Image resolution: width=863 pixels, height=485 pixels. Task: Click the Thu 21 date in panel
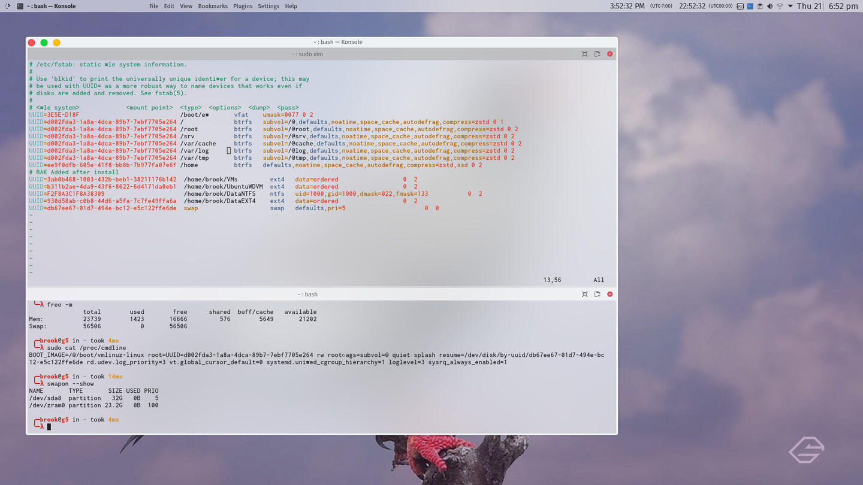coord(809,6)
